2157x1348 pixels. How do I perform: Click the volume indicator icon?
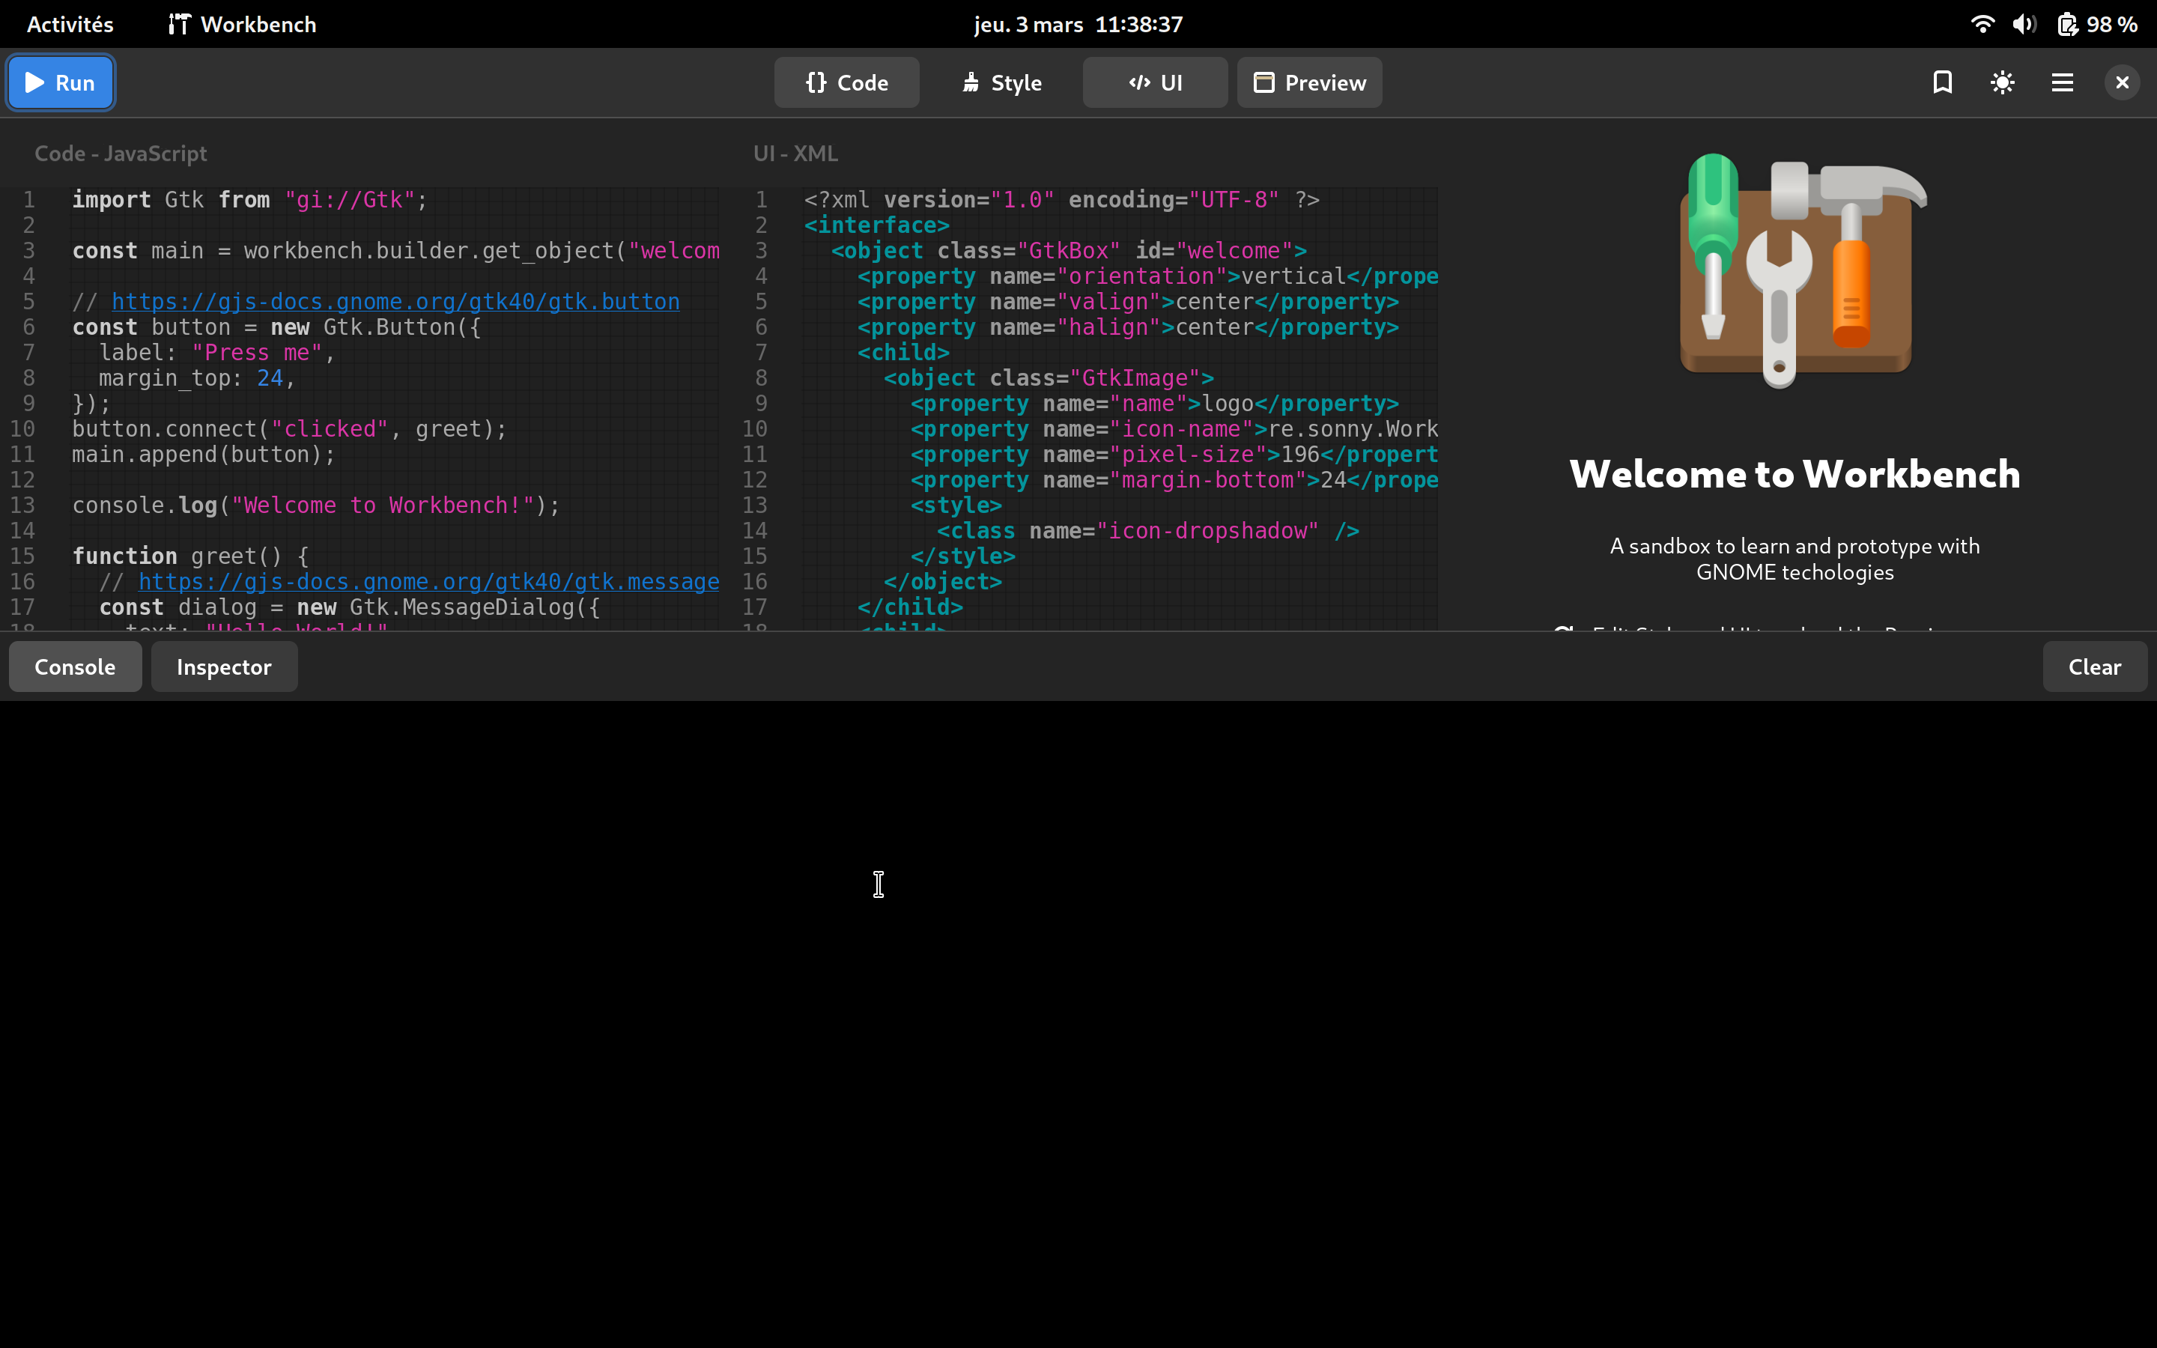2024,24
